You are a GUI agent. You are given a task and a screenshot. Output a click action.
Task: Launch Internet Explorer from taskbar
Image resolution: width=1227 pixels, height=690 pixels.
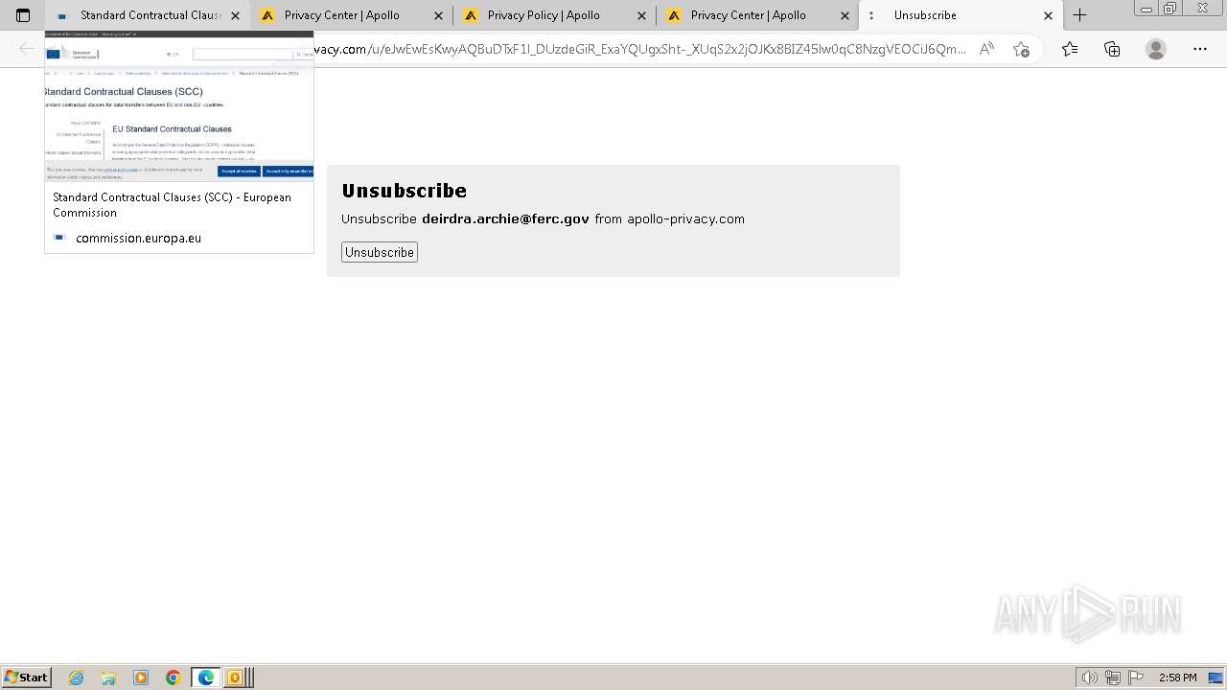pos(77,678)
